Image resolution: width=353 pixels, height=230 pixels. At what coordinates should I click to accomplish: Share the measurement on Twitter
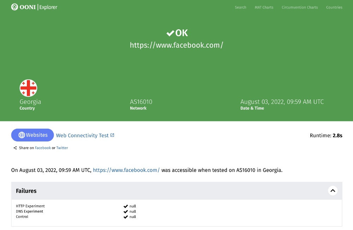coord(62,148)
